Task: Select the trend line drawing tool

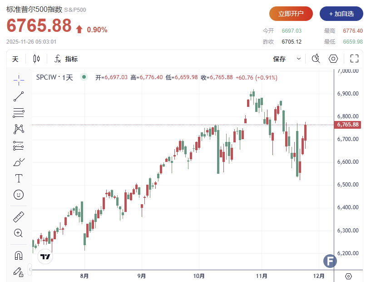Action: (19, 96)
